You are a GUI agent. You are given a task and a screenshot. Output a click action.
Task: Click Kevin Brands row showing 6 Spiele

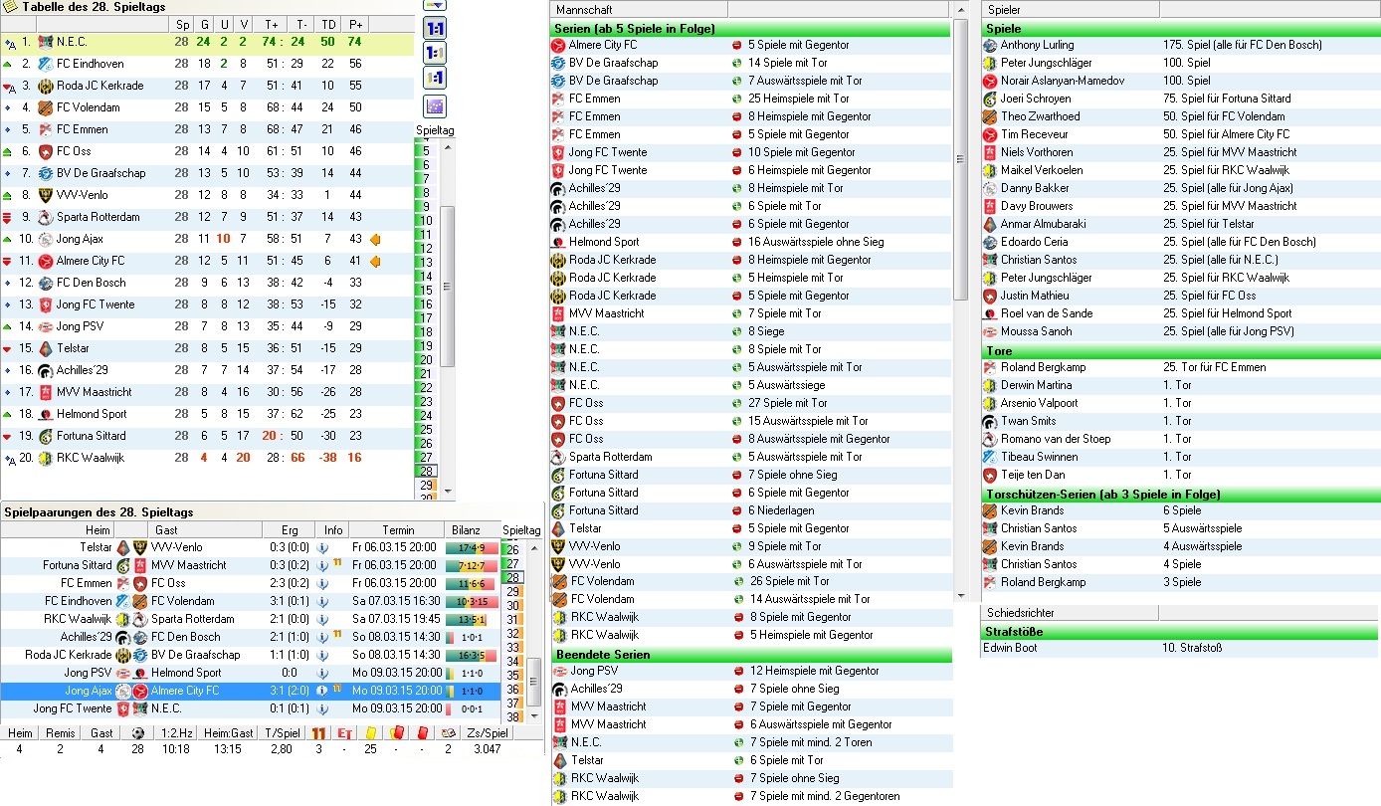(x=1181, y=510)
